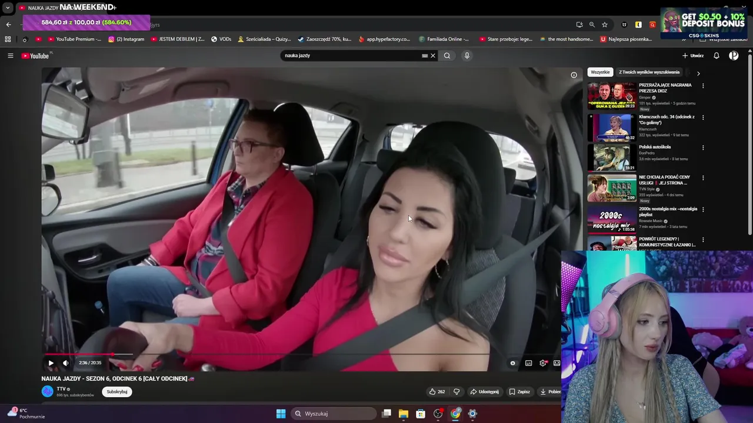This screenshot has height=423, width=753.
Task: Click taskbar Wyszukaj search field
Action: (x=334, y=414)
